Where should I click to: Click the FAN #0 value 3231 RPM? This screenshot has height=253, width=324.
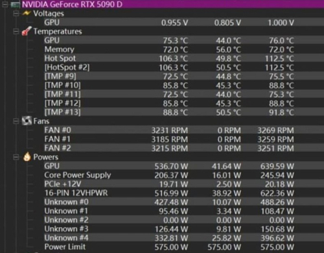point(170,130)
